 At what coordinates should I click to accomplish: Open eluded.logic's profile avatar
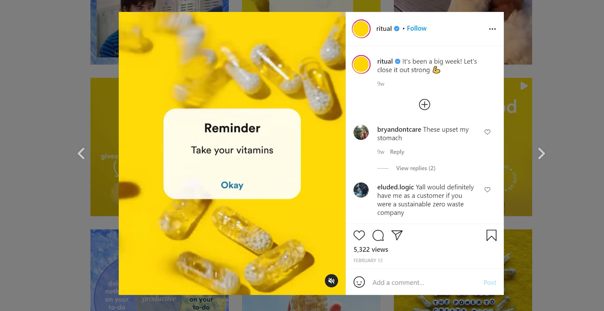tap(361, 190)
